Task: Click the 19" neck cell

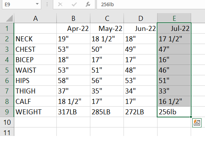Action: [73, 39]
